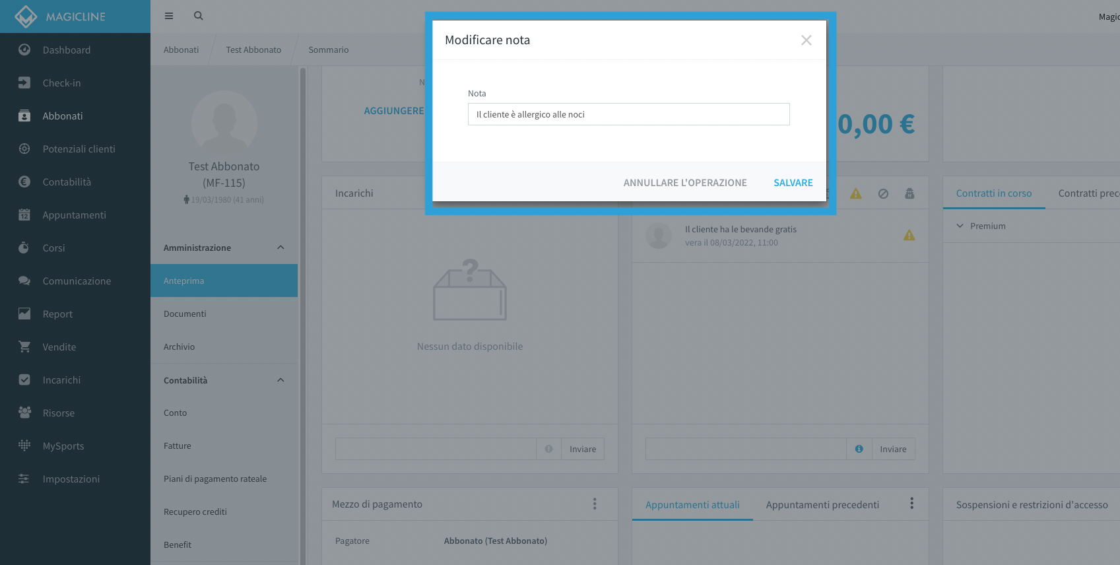This screenshot has width=1120, height=565.
Task: Save the note with SALVARE
Action: tap(793, 182)
